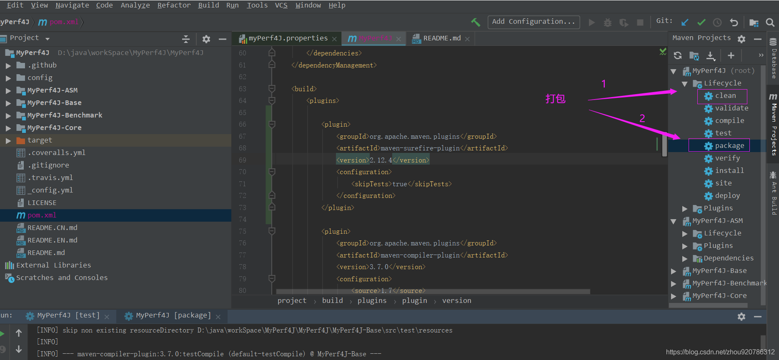The image size is (779, 360).
Task: Close the MyPerf4J [package] run tab
Action: 218,317
